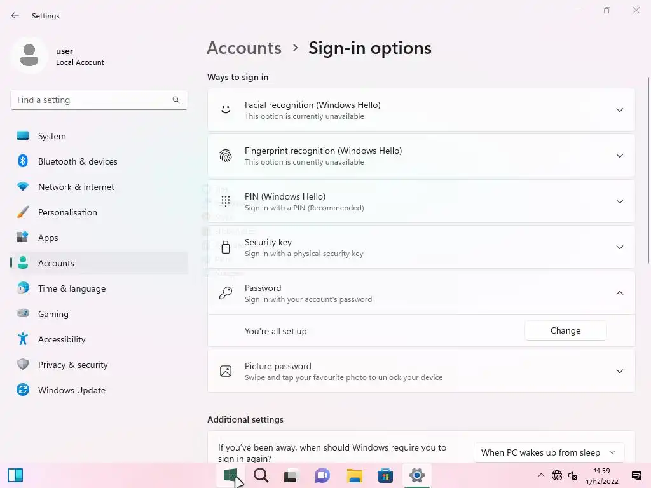Screen dimensions: 651x488
Task: Click the 'Ways to sign in' heading
Action: 238,77
